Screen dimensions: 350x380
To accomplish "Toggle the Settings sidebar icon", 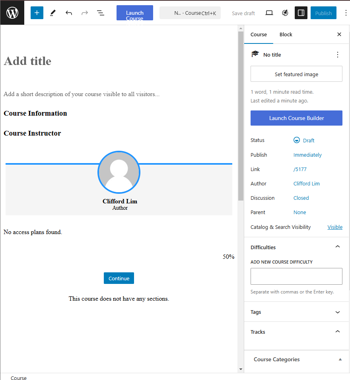I will 301,13.
